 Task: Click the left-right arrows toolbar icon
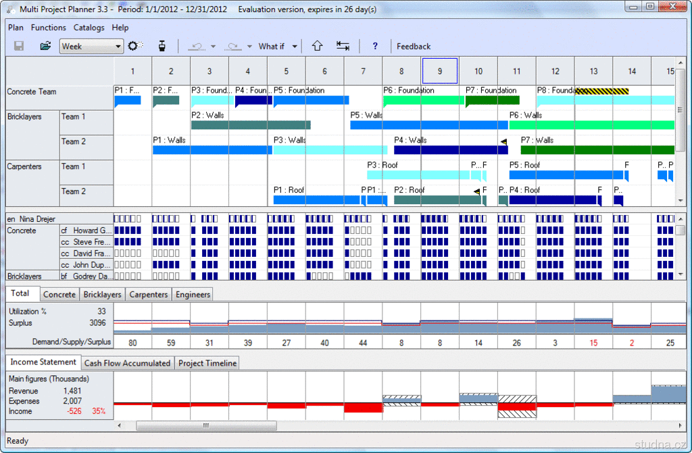[343, 46]
